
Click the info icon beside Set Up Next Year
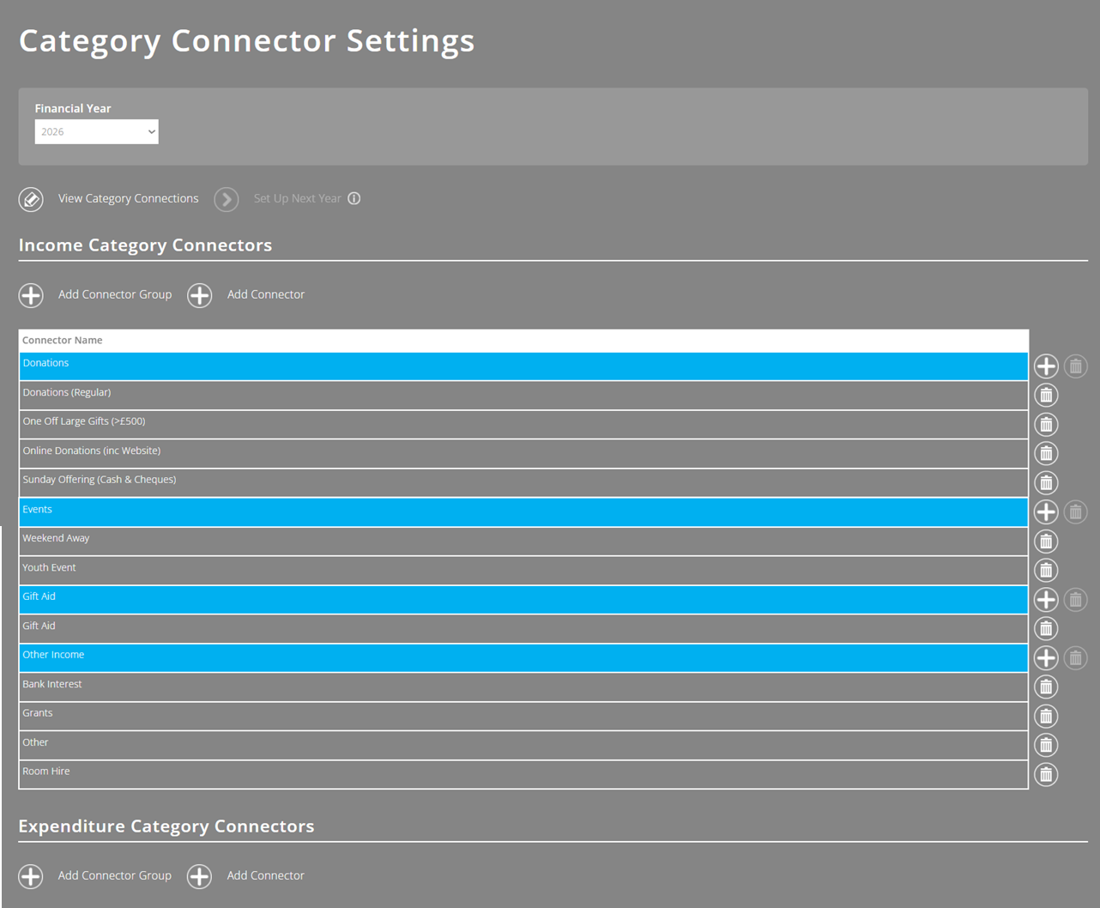[x=354, y=198]
